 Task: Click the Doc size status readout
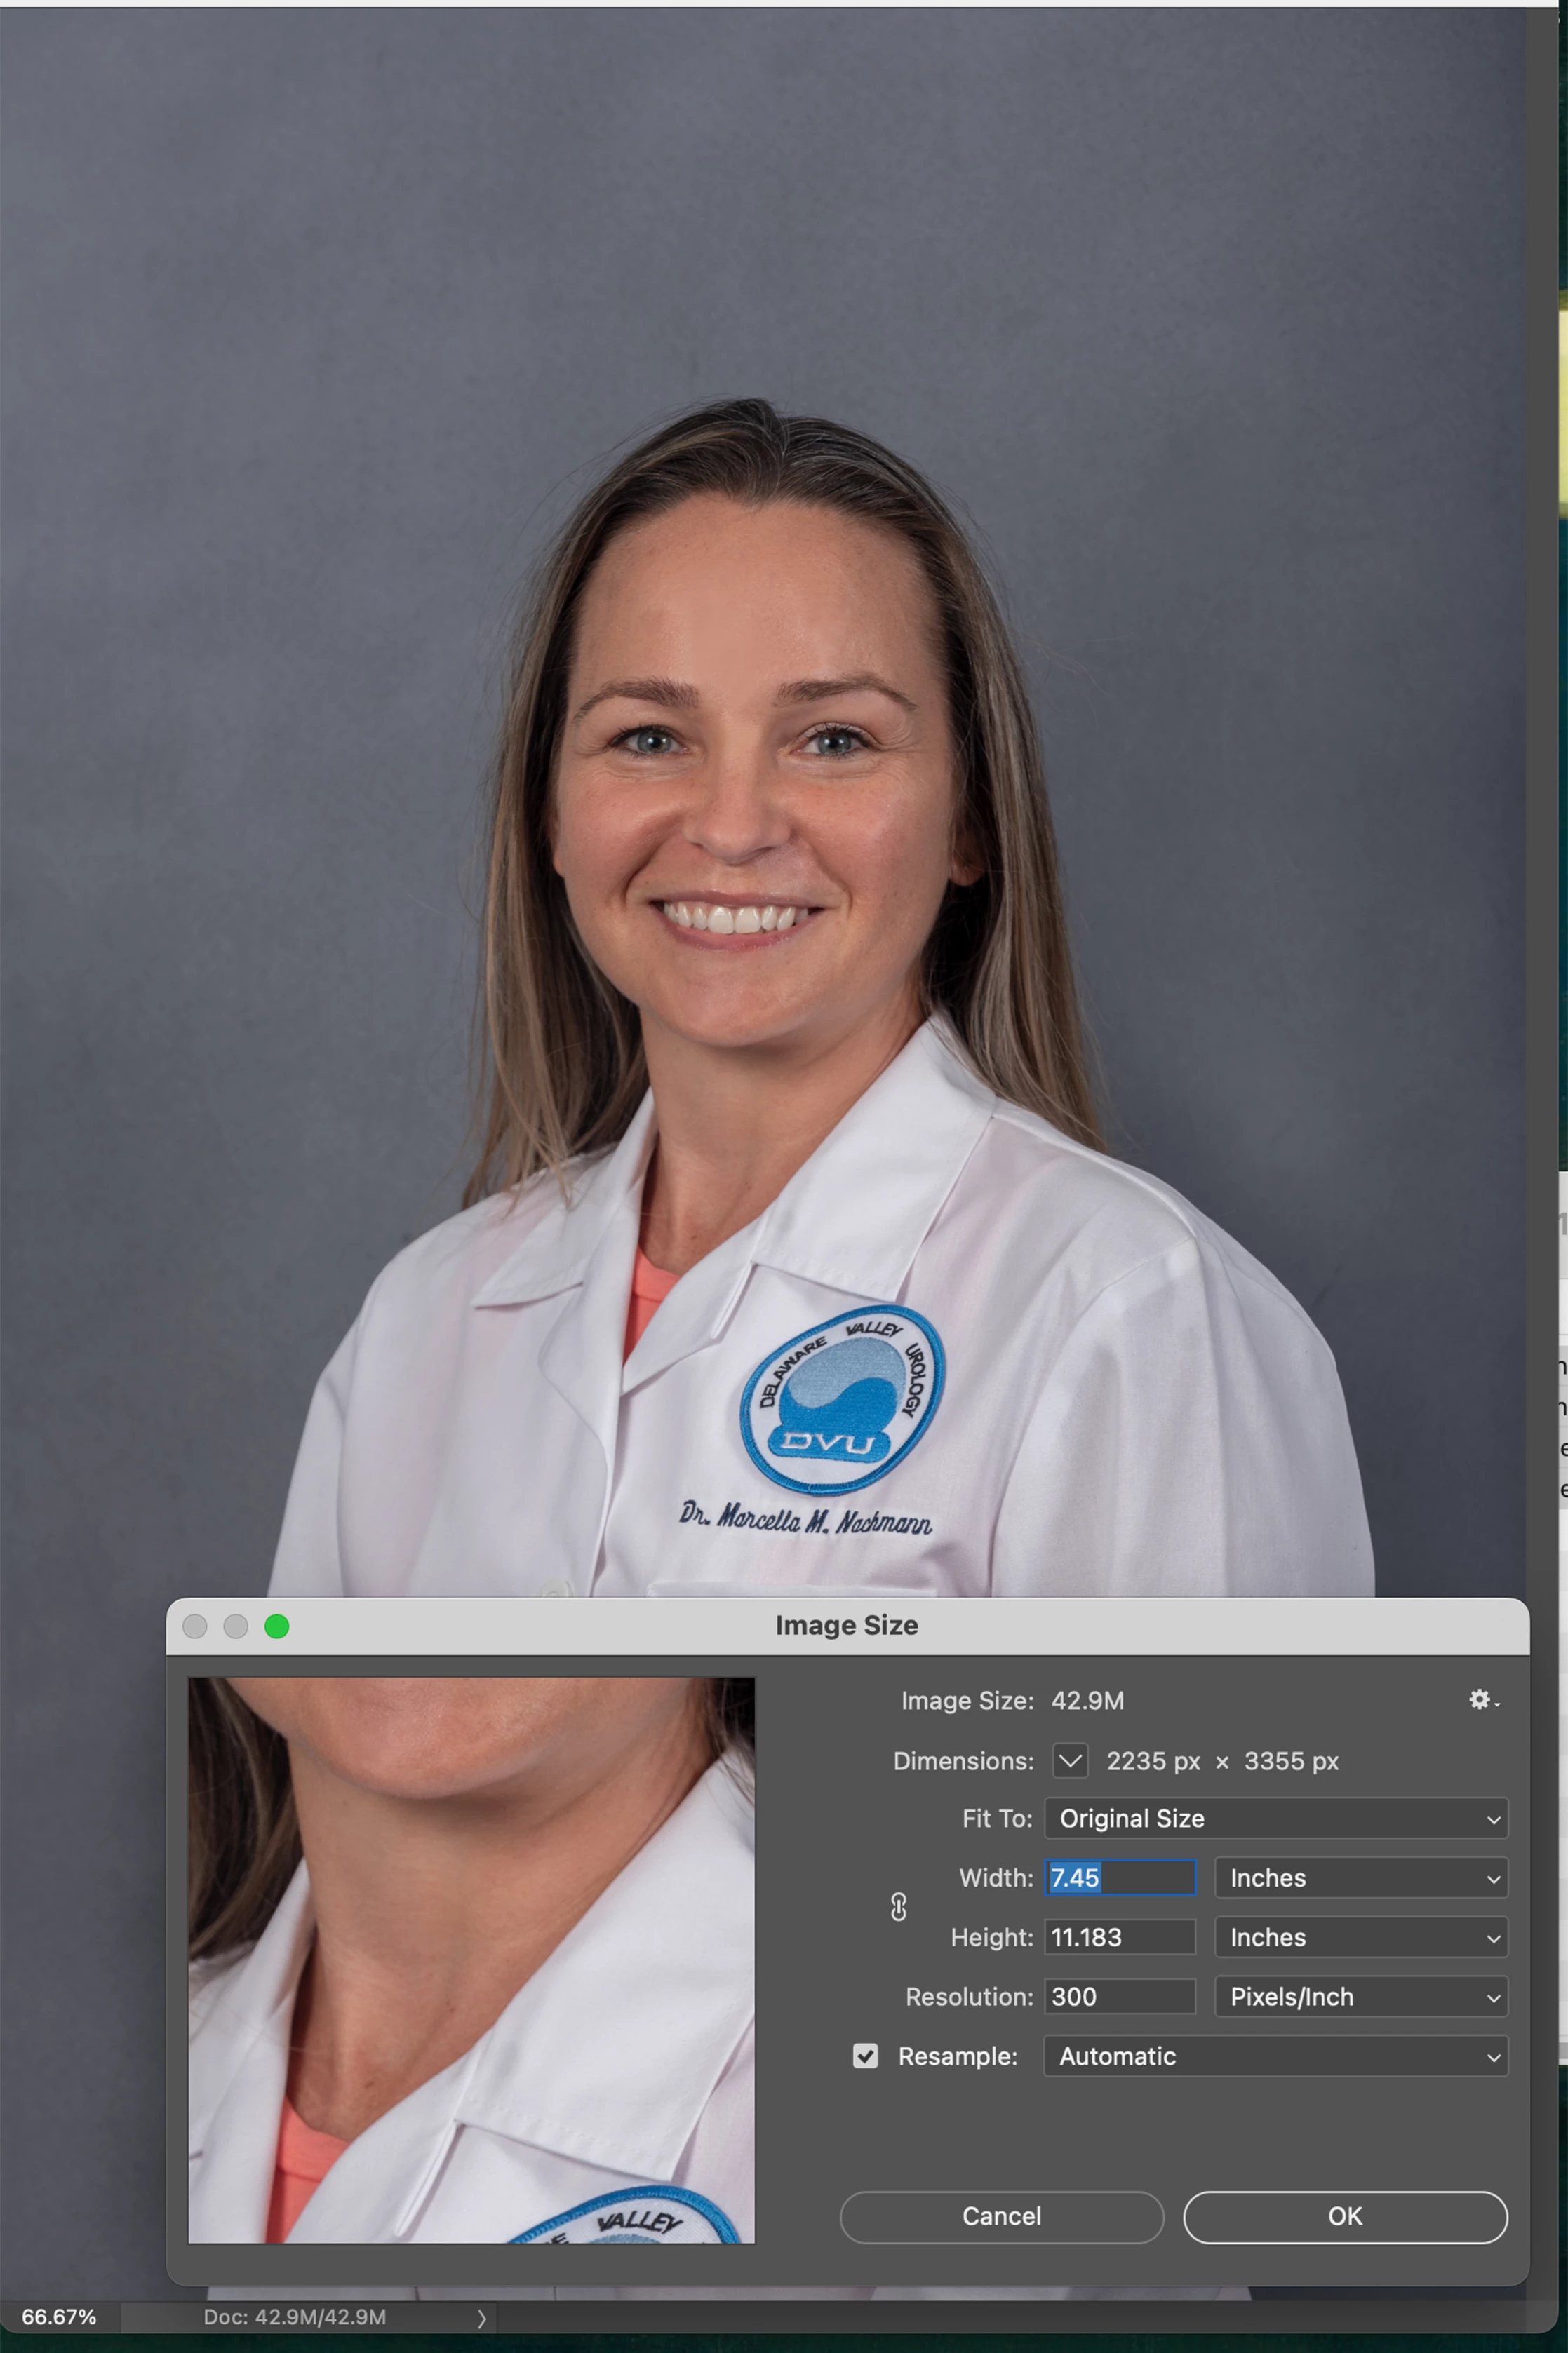click(x=294, y=2317)
